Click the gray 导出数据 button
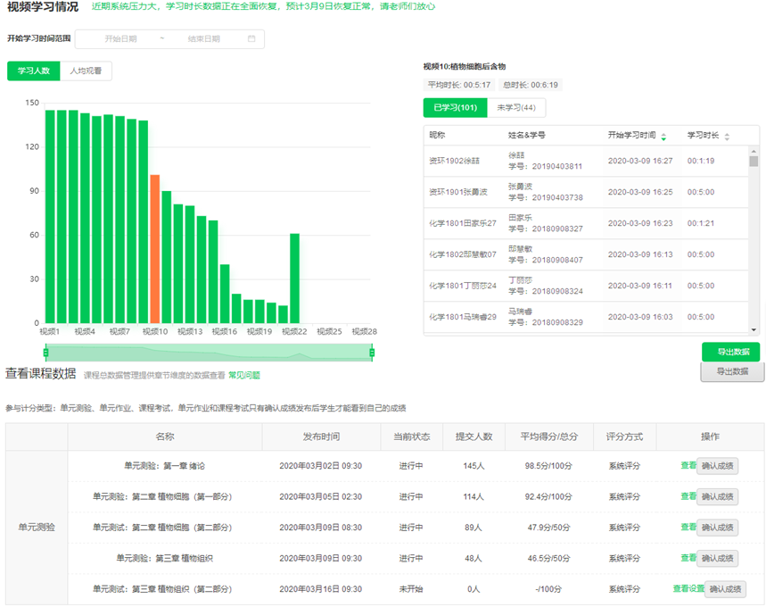Screen dimensions: 766x607 pos(732,371)
